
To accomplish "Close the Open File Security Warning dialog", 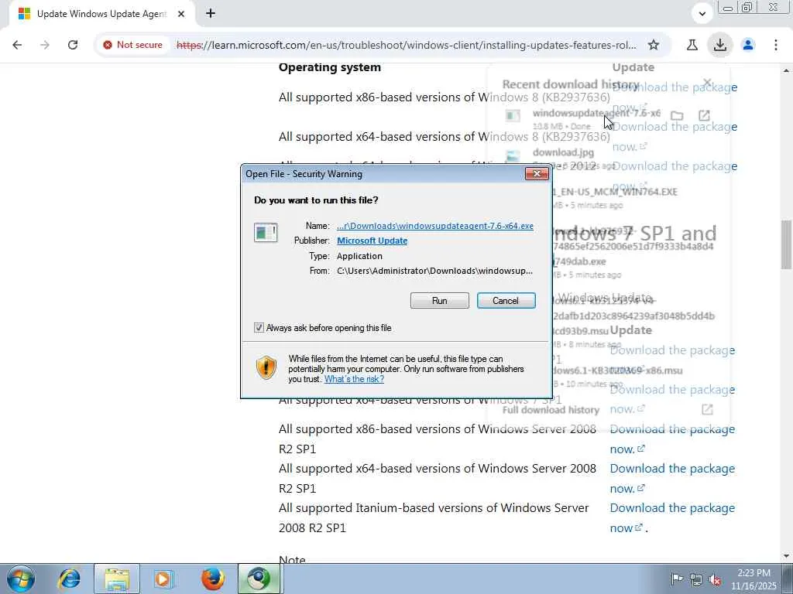I will [537, 174].
